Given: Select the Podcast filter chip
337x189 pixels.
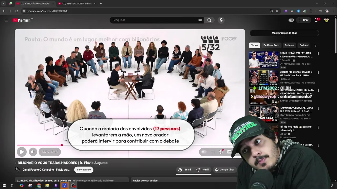Looking at the screenshot, I should click(304, 45).
